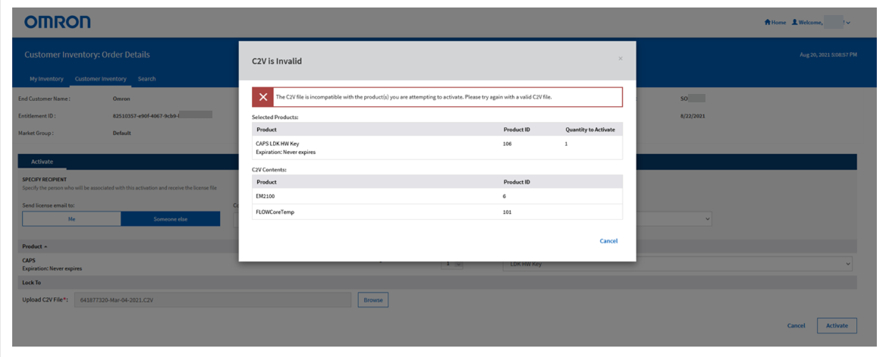Select the Activate tab

click(x=42, y=161)
